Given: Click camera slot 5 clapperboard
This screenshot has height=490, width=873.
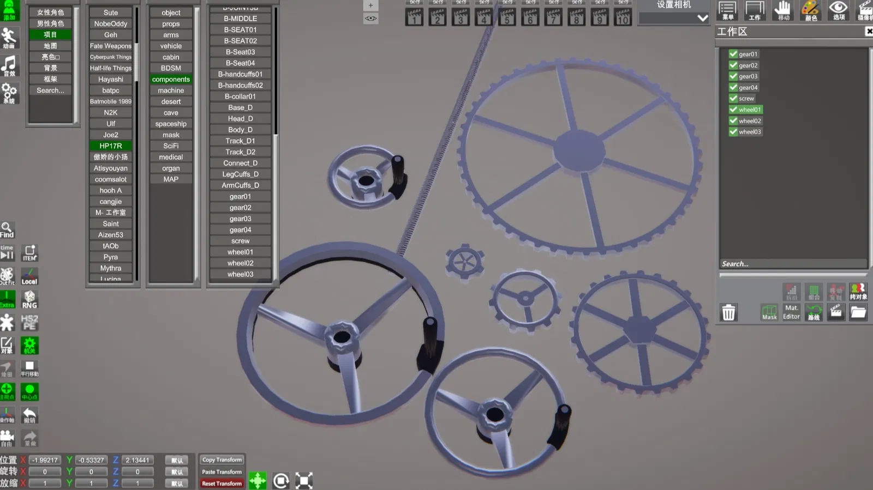Looking at the screenshot, I should pos(507,16).
